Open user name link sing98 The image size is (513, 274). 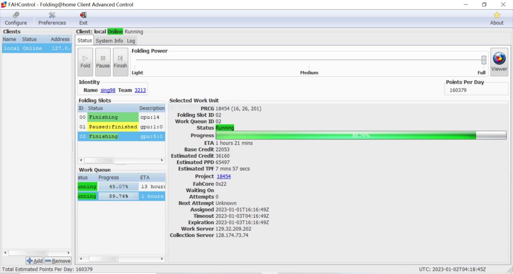coord(108,90)
